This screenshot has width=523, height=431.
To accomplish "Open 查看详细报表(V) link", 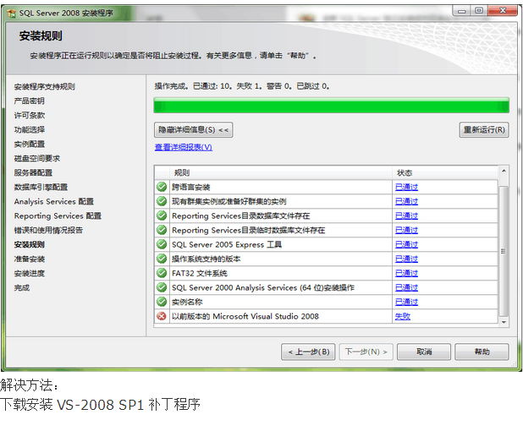I will (184, 147).
